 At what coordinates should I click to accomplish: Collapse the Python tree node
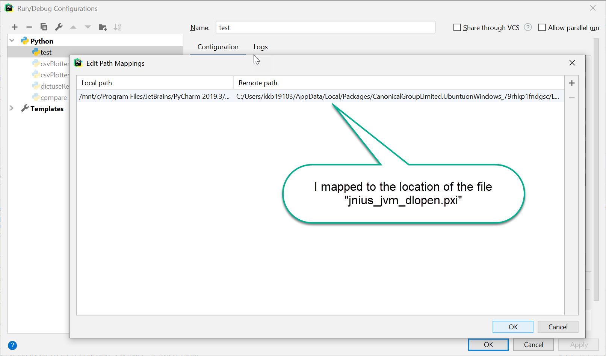point(12,40)
